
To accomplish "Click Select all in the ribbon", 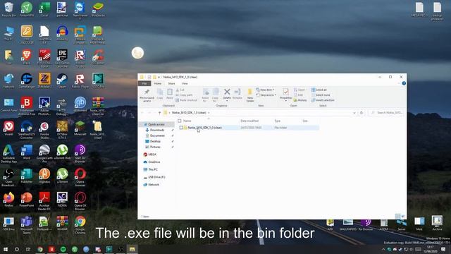I will pos(319,90).
